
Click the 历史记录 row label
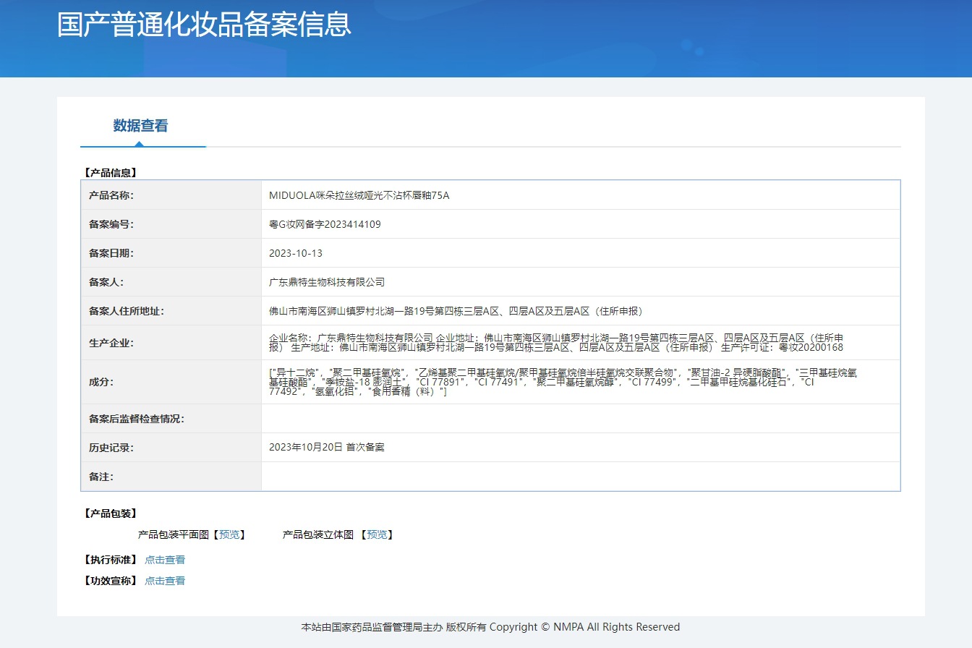point(111,447)
